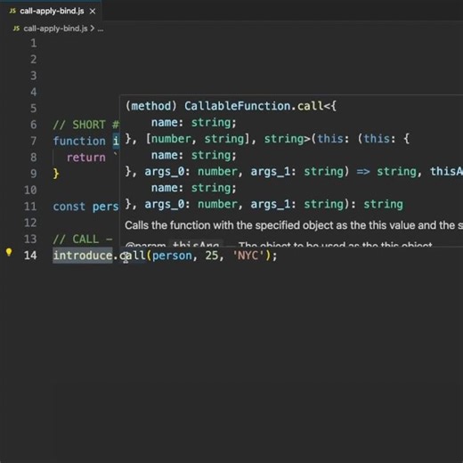Click 'CallableFunction.call' in the hover tooltip
This screenshot has height=463, width=463.
pyautogui.click(x=254, y=106)
